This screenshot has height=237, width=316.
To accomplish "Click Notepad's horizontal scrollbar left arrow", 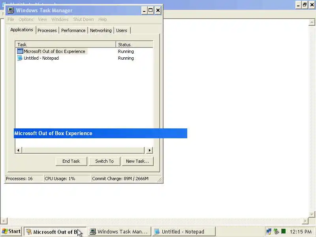I will pos(4,221).
